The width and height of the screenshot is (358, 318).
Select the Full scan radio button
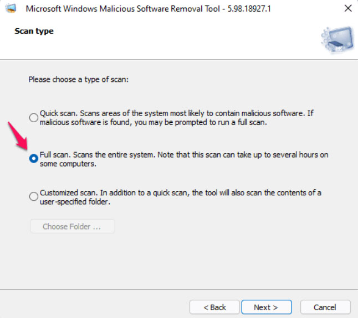[x=34, y=159]
